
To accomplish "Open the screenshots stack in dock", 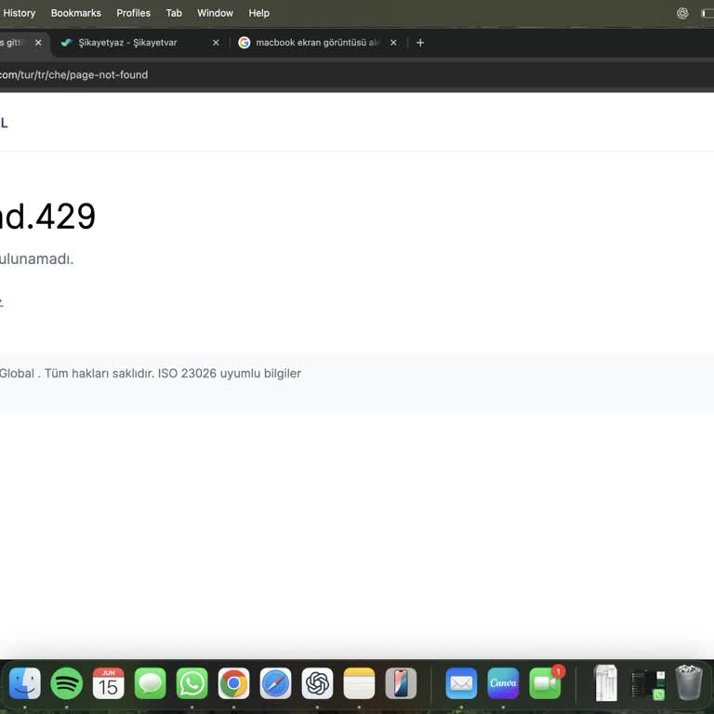I will pyautogui.click(x=648, y=684).
